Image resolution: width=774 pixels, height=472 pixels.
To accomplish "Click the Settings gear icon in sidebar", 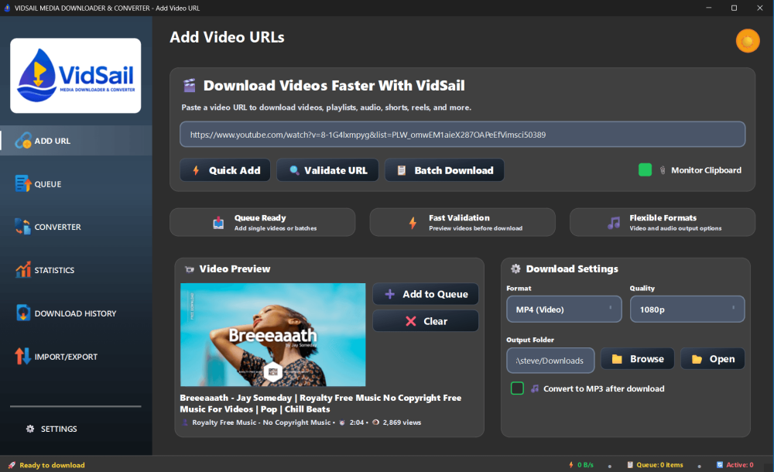I will (30, 429).
